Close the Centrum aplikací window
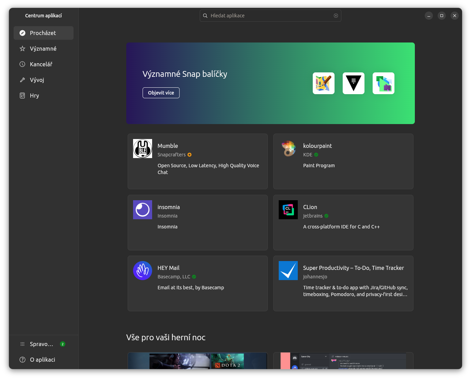 pyautogui.click(x=455, y=16)
